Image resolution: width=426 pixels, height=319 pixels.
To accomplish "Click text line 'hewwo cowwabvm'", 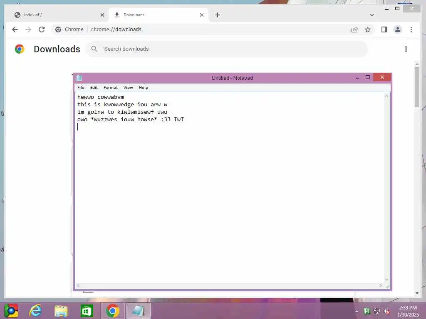I will (x=101, y=97).
